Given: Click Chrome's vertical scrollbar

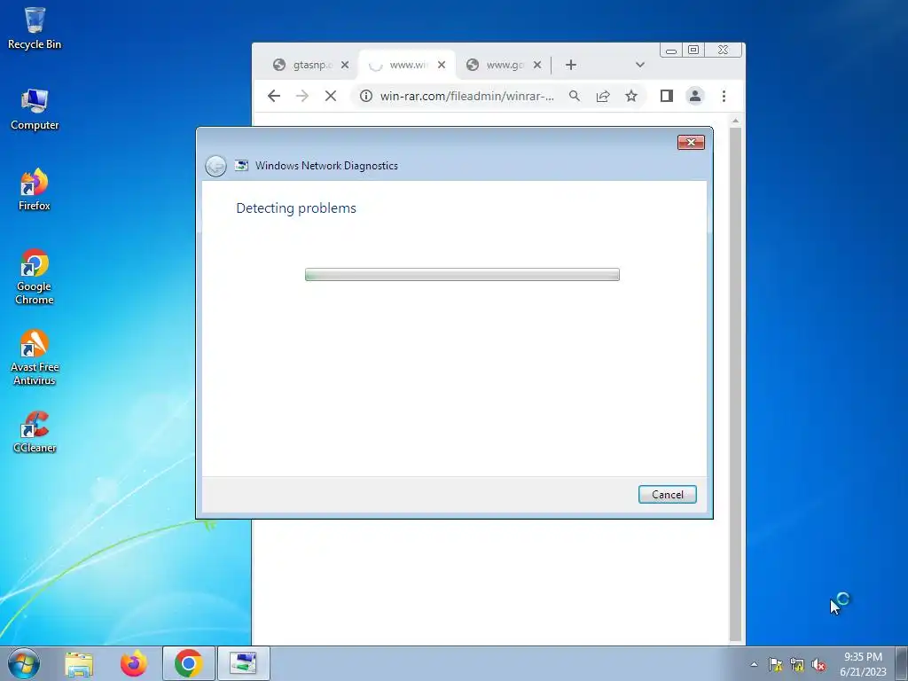Looking at the screenshot, I should pyautogui.click(x=735, y=382).
